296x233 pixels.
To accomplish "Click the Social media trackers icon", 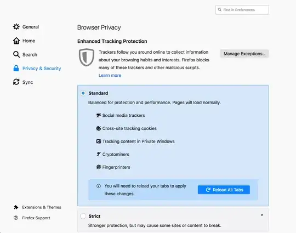I will coord(99,115).
